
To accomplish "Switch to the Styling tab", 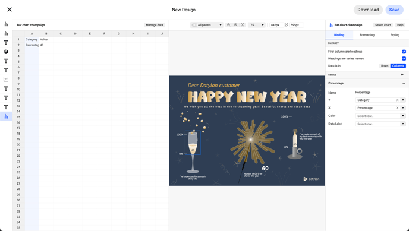I will [x=395, y=35].
